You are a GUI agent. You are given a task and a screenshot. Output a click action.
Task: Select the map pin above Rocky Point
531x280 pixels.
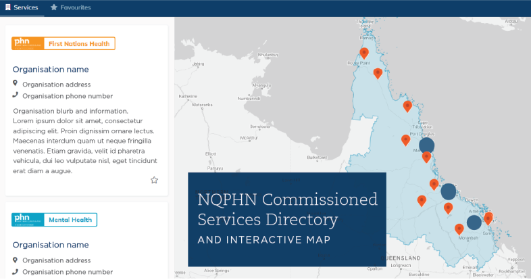[364, 53]
